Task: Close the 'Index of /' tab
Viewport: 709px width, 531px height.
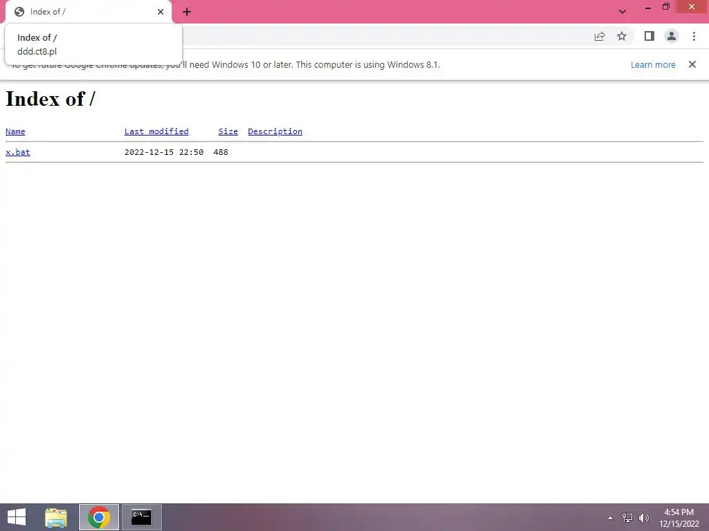Action: click(161, 12)
